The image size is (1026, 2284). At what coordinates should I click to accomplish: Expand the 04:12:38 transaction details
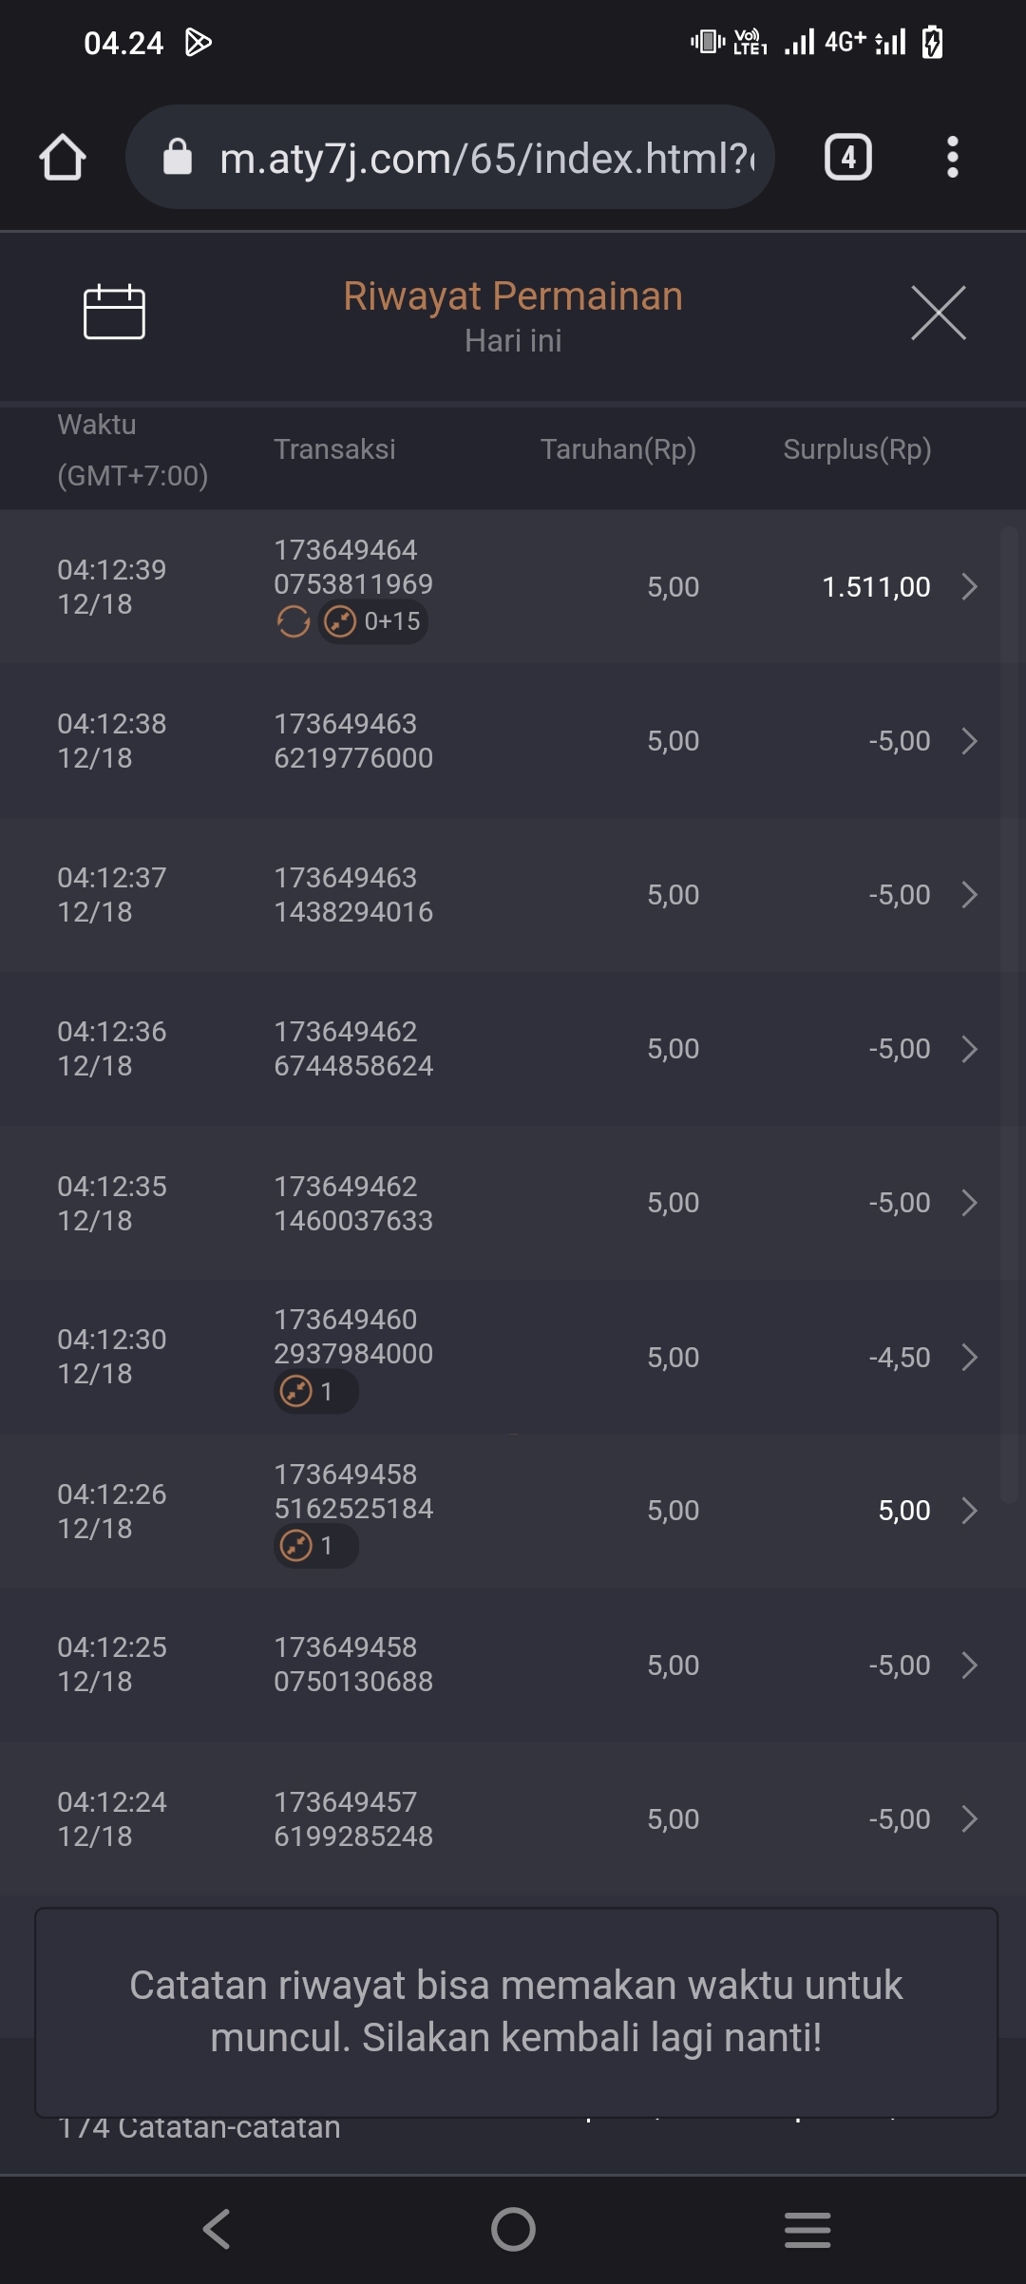point(969,741)
